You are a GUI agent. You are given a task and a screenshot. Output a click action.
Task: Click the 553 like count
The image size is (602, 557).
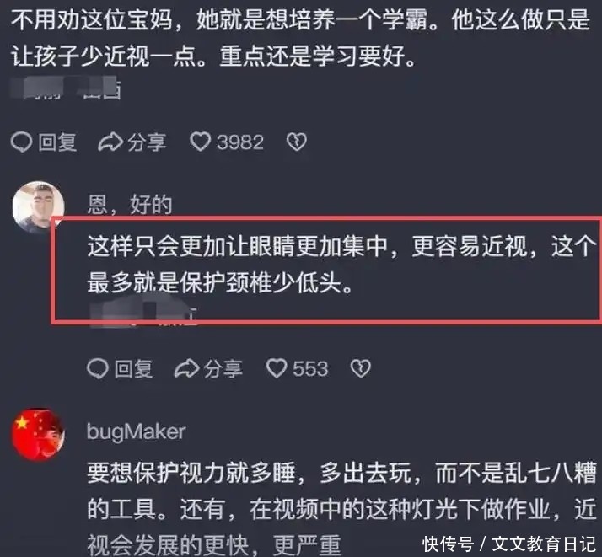[310, 368]
